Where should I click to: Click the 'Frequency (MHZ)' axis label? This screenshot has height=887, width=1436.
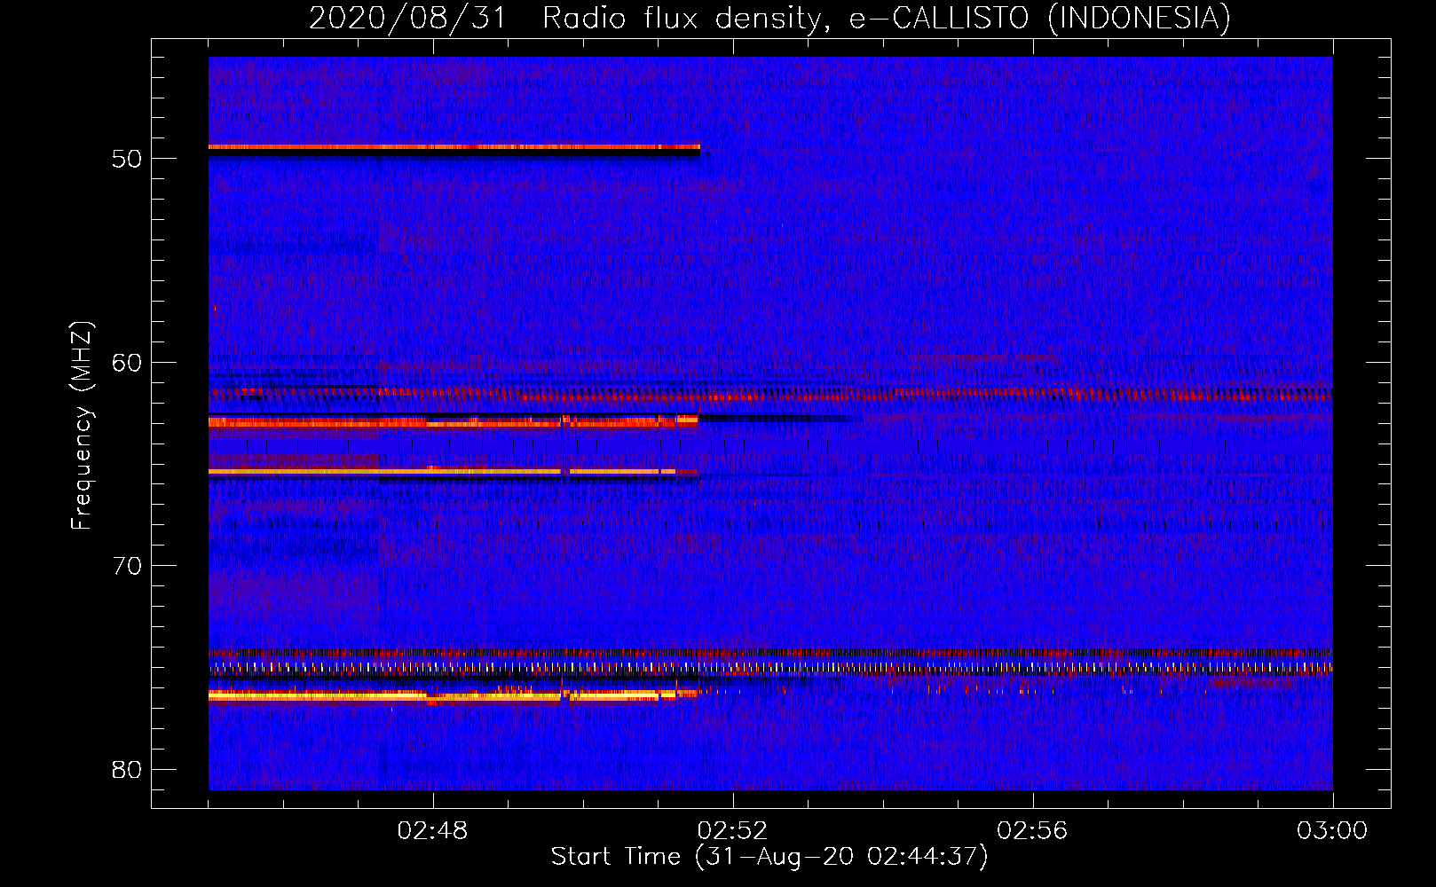[82, 426]
